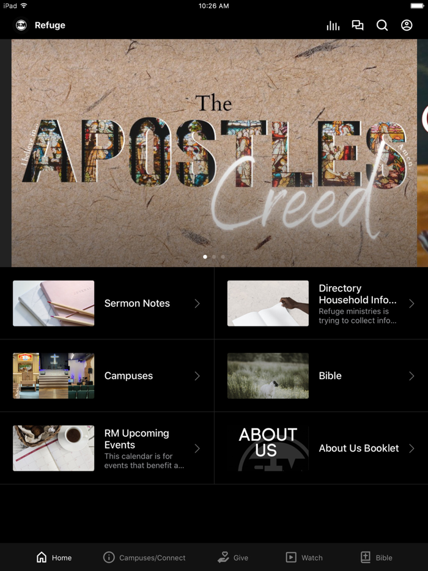
Task: Tap the Sermon Notes journal thumbnail
Action: point(54,303)
